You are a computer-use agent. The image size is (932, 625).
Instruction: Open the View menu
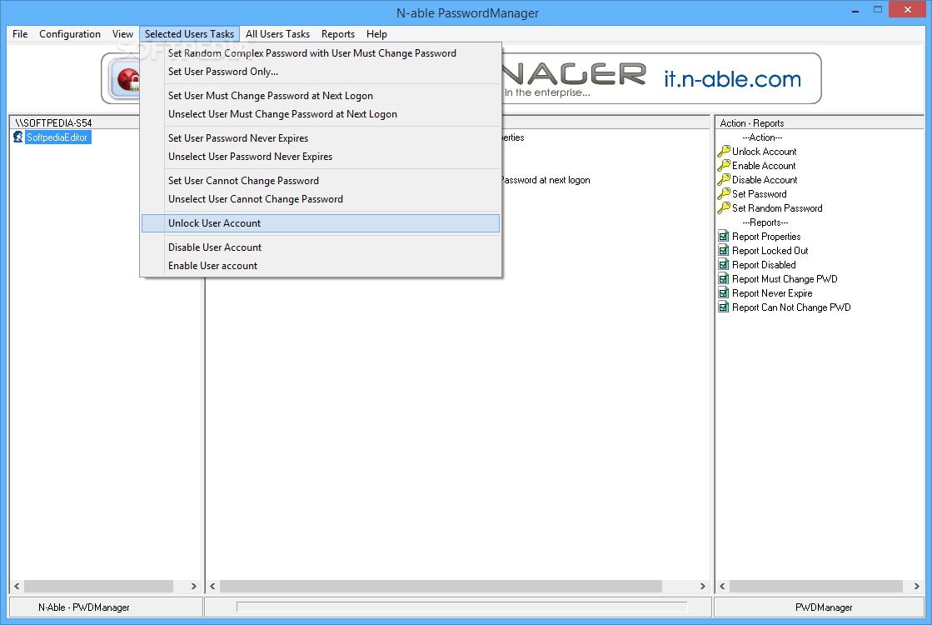(x=122, y=34)
